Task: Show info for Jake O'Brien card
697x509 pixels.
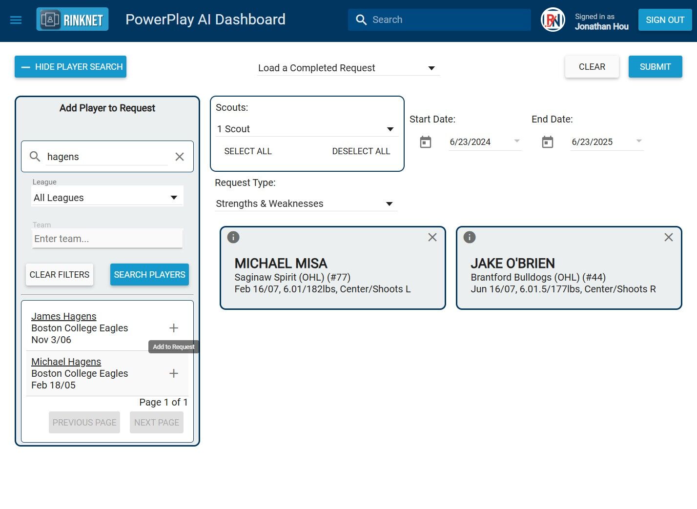Action: 470,237
